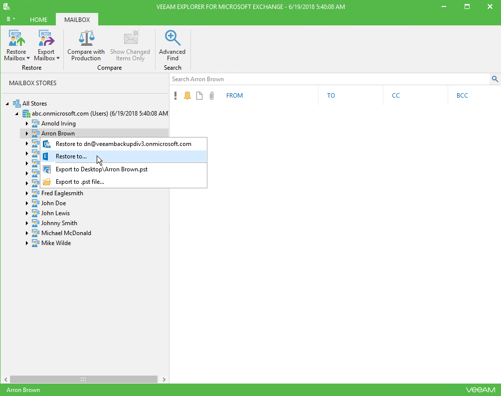The width and height of the screenshot is (501, 396).
Task: Select Arnold Irving in tree
Action: 58,123
